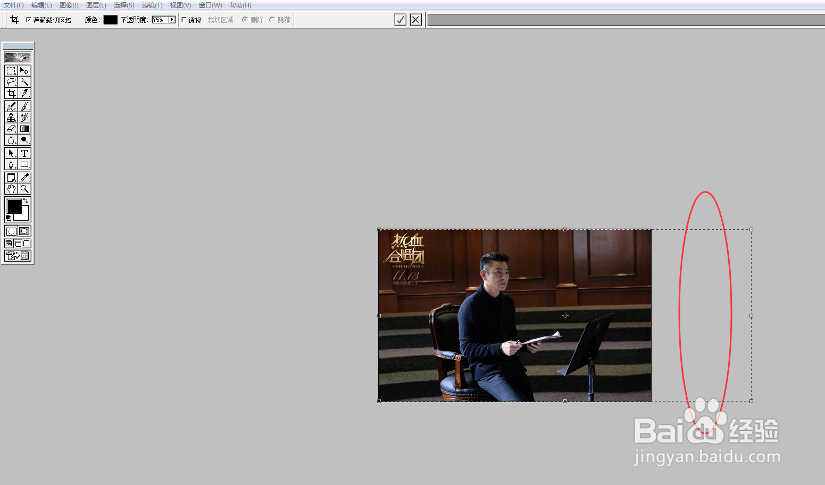Select the Dodge tool
Image resolution: width=825 pixels, height=485 pixels.
coord(24,140)
